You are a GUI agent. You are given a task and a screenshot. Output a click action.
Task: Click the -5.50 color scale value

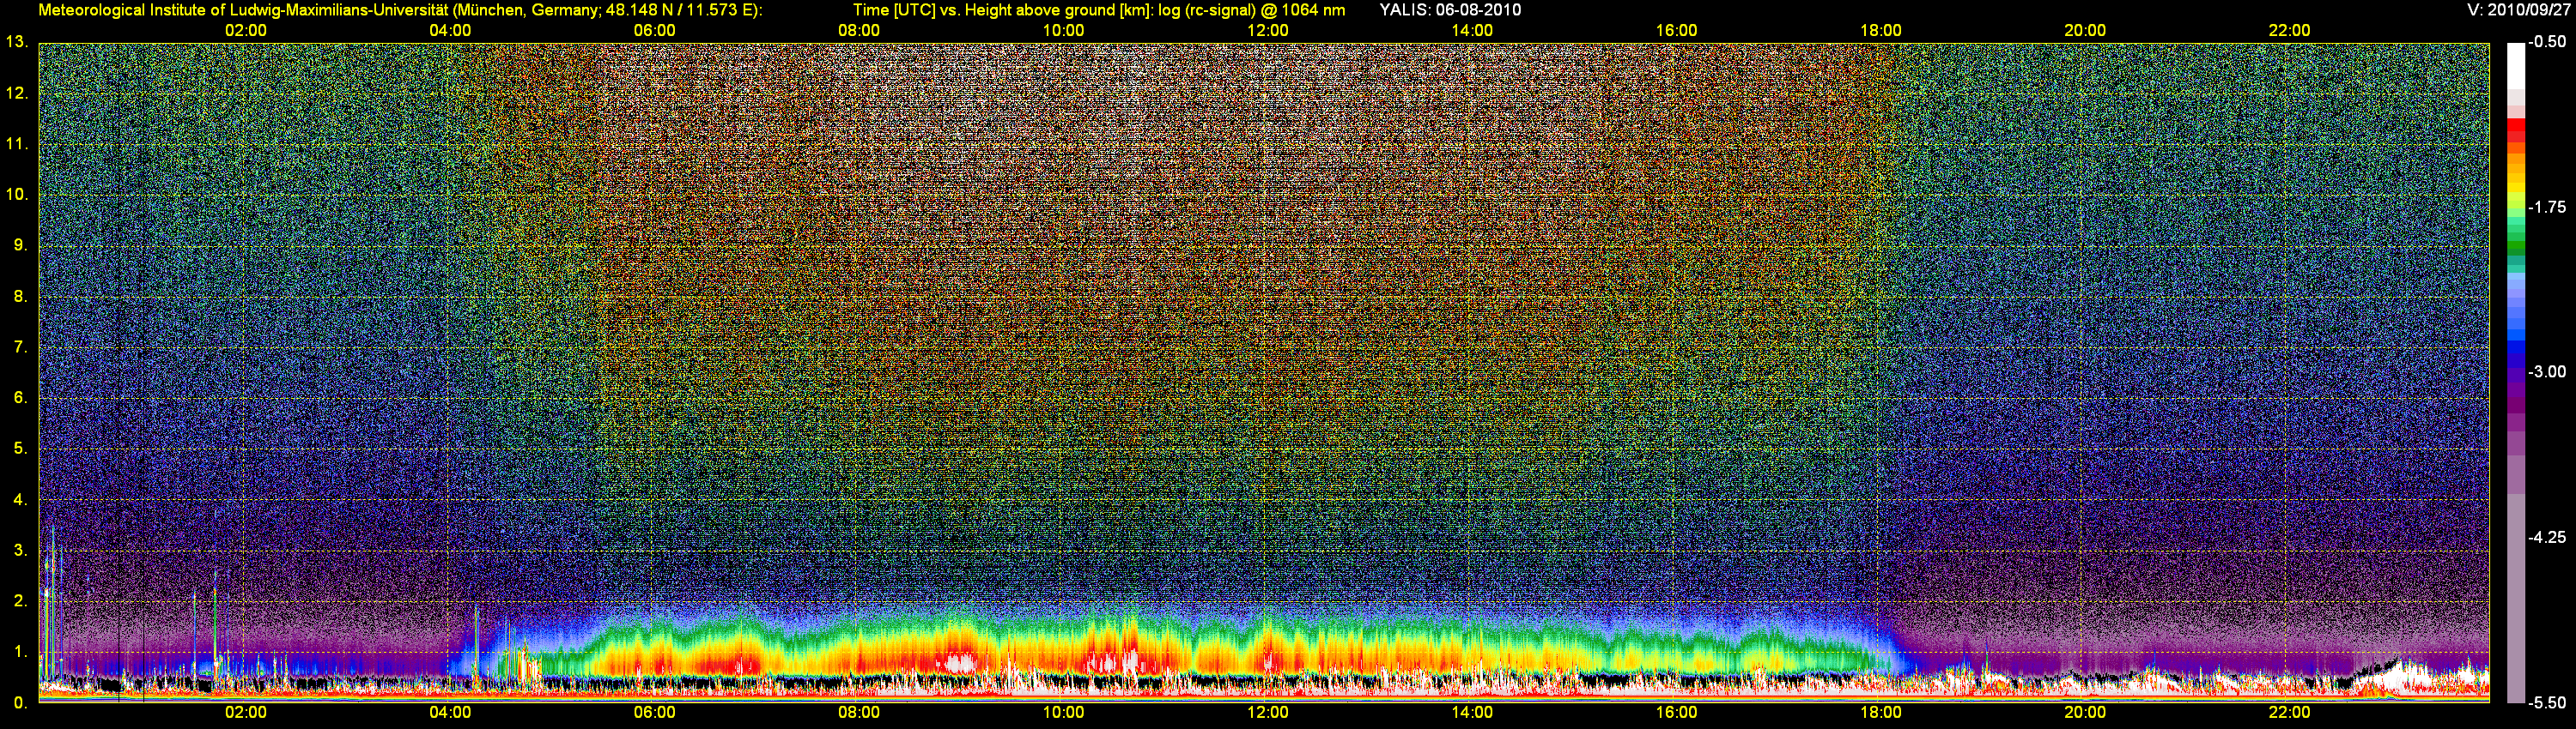click(2548, 702)
